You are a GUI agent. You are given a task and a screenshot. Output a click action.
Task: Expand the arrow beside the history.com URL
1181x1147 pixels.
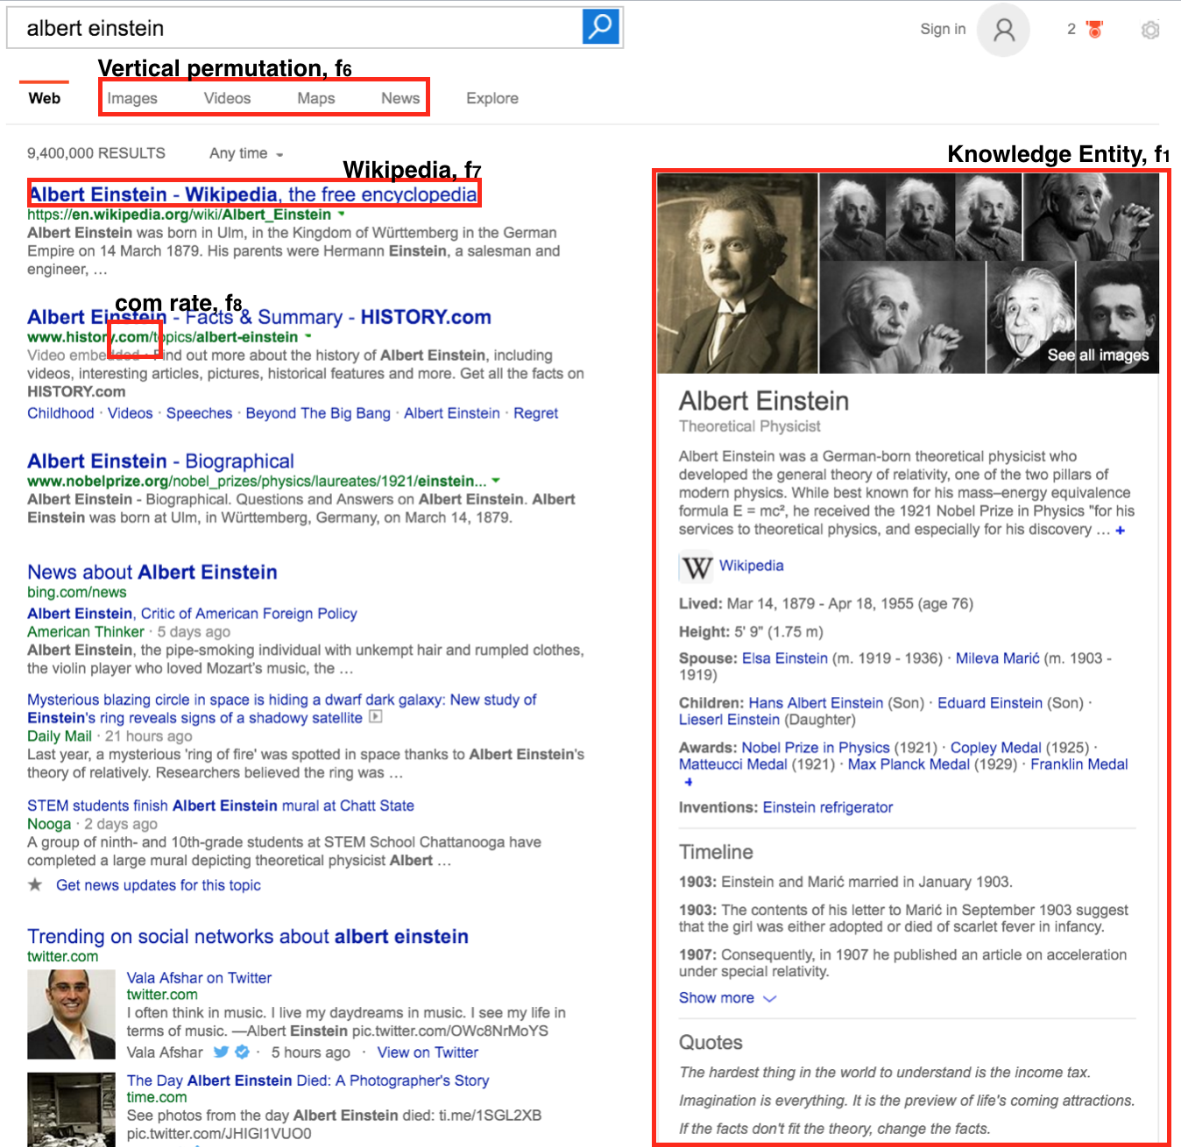point(308,336)
